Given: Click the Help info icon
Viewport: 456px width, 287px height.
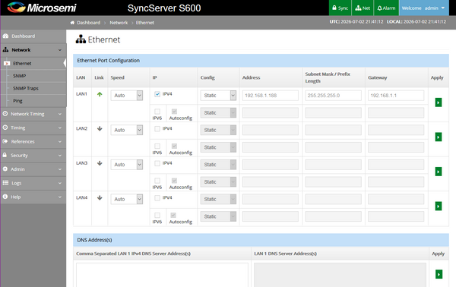Looking at the screenshot, I should tap(5, 197).
